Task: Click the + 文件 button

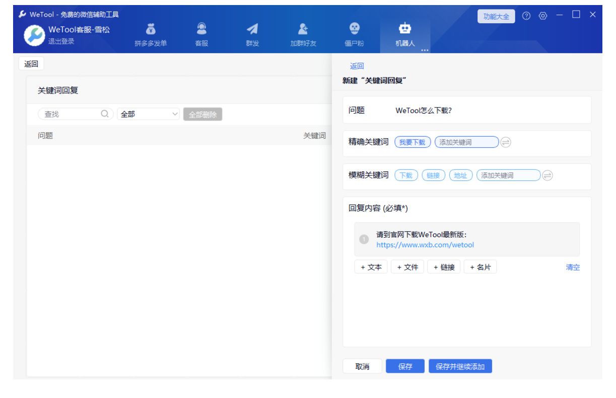Action: (407, 267)
